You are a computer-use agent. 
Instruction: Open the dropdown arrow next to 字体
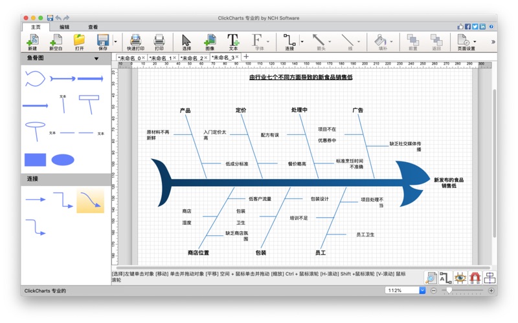268,41
